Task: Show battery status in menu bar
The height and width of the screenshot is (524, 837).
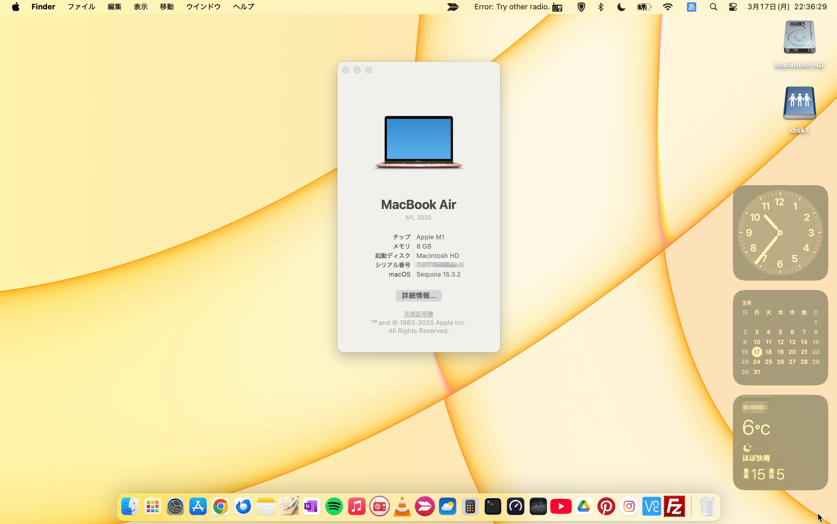Action: (x=644, y=7)
